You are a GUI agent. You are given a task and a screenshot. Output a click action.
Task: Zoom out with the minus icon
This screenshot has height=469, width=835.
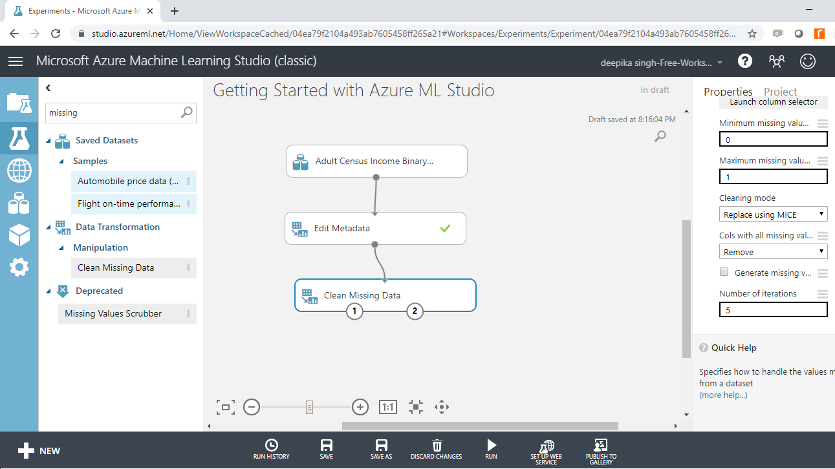click(x=252, y=407)
